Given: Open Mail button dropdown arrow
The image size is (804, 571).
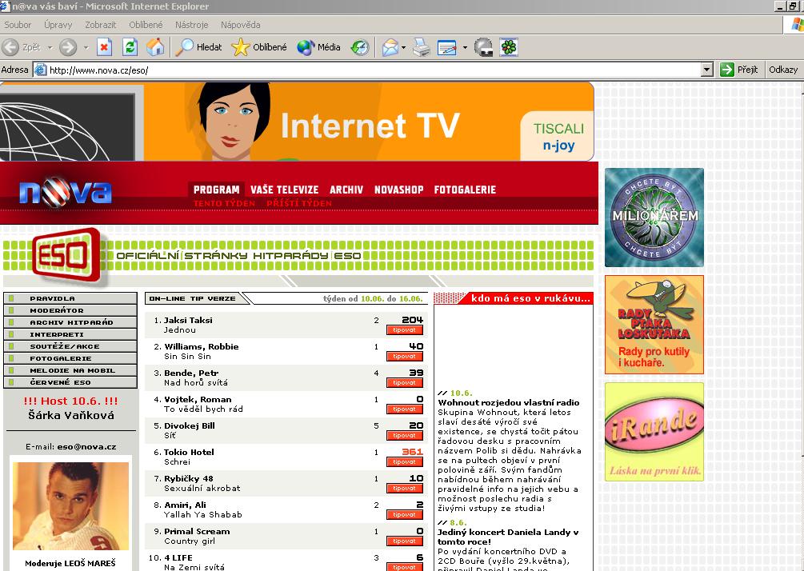Looking at the screenshot, I should pyautogui.click(x=403, y=48).
